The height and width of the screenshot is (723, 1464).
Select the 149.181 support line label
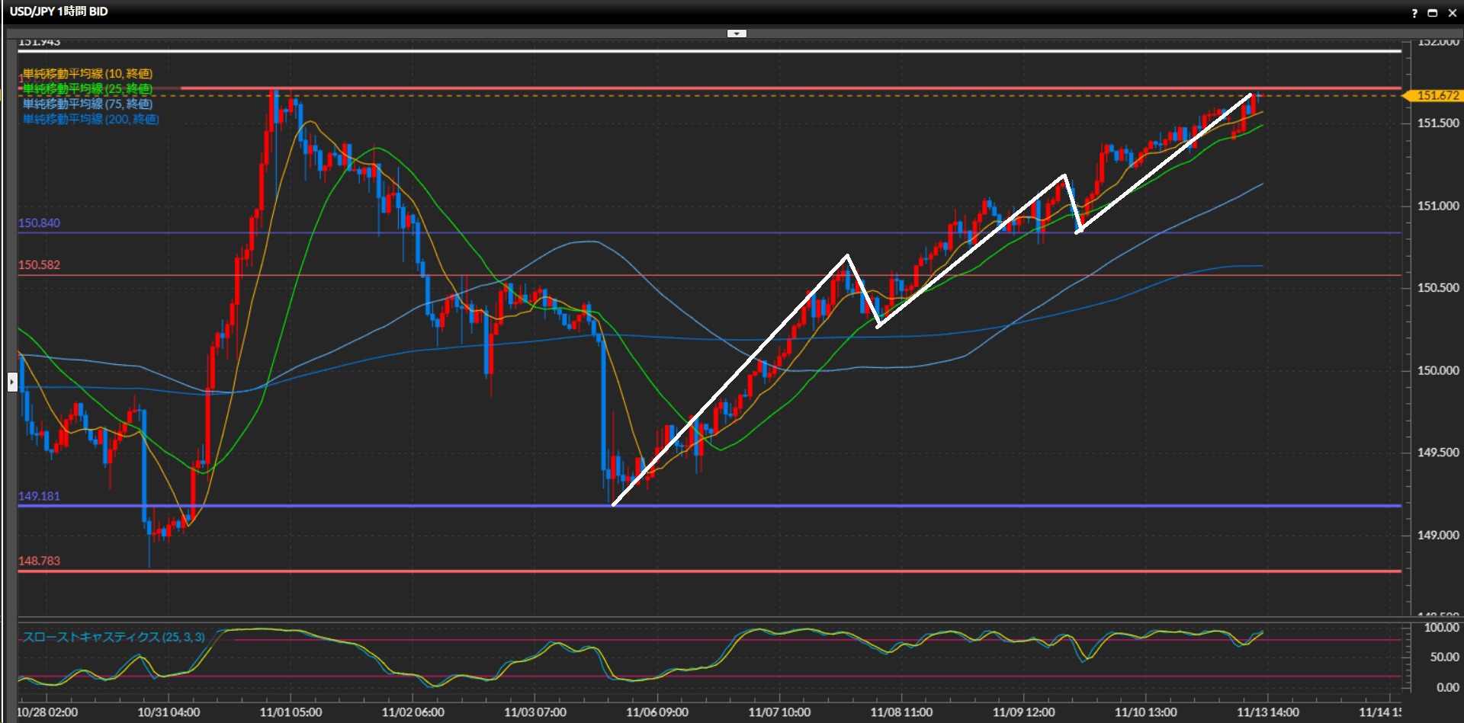coord(39,496)
